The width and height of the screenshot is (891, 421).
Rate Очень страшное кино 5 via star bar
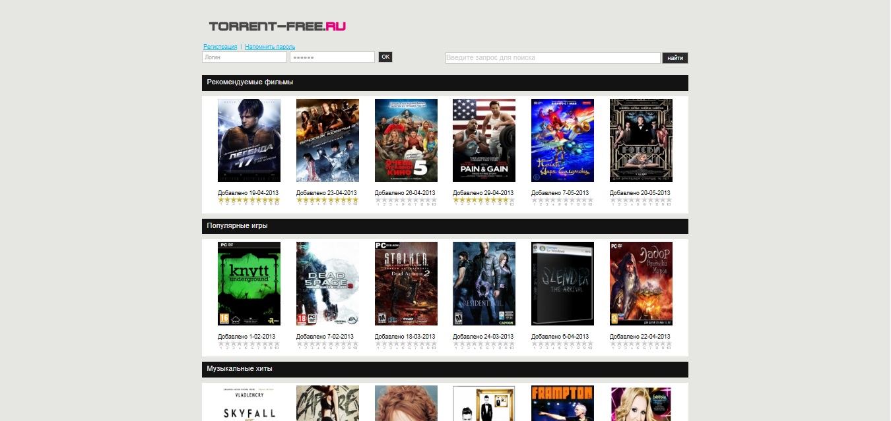(x=406, y=200)
